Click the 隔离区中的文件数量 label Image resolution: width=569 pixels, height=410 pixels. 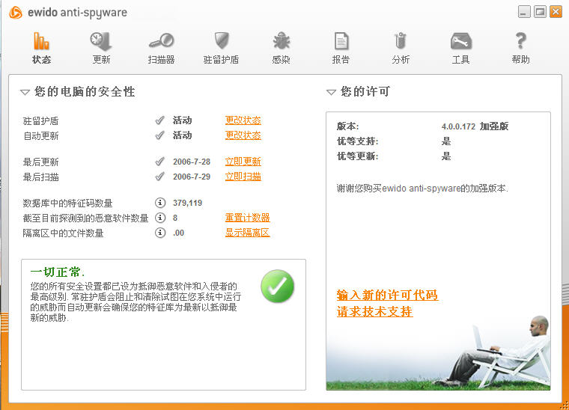click(x=63, y=233)
